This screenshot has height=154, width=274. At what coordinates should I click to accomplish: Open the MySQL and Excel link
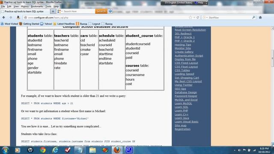pos(186,100)
